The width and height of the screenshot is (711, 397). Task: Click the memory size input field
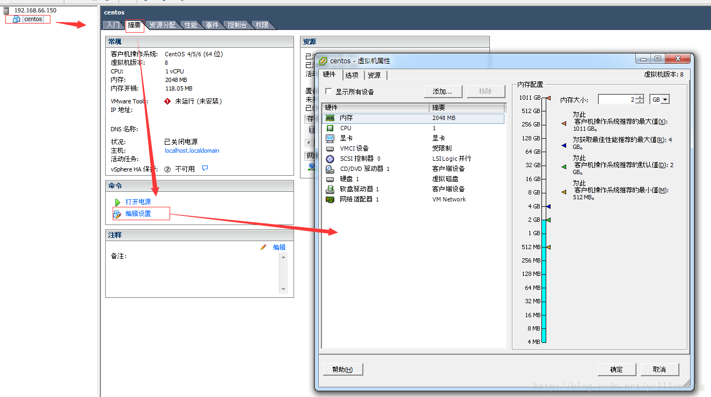point(617,100)
